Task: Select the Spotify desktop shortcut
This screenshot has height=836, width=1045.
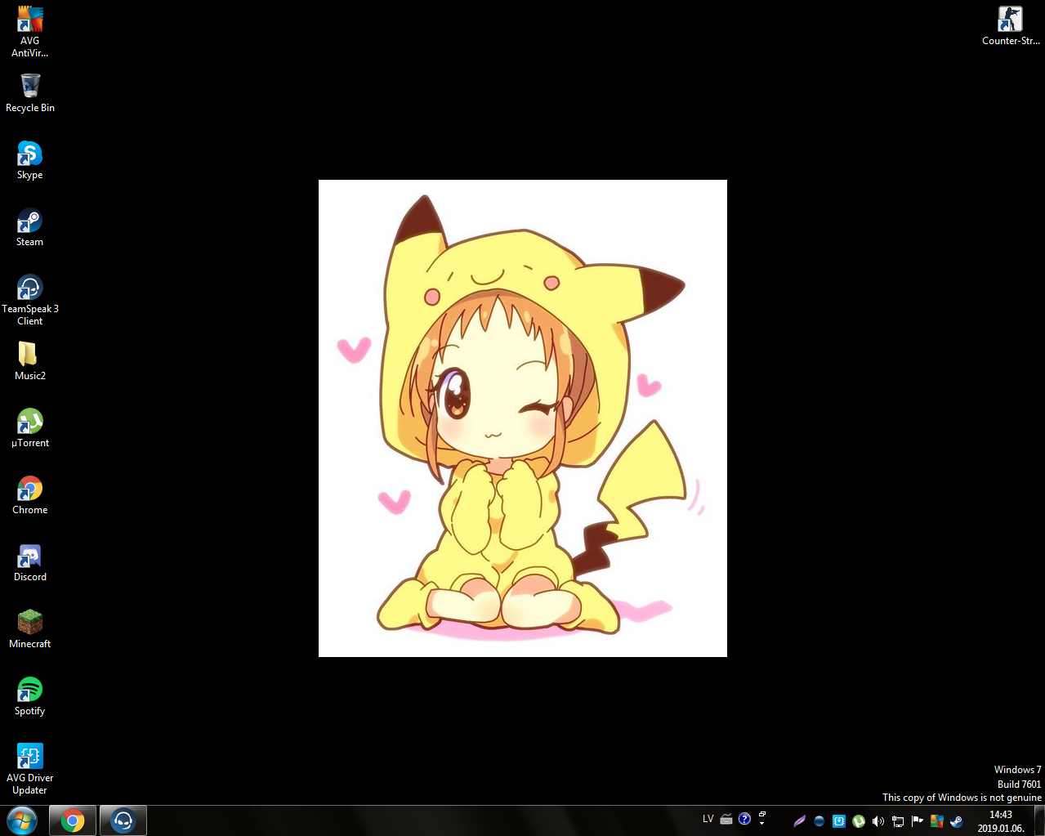Action: [x=29, y=695]
